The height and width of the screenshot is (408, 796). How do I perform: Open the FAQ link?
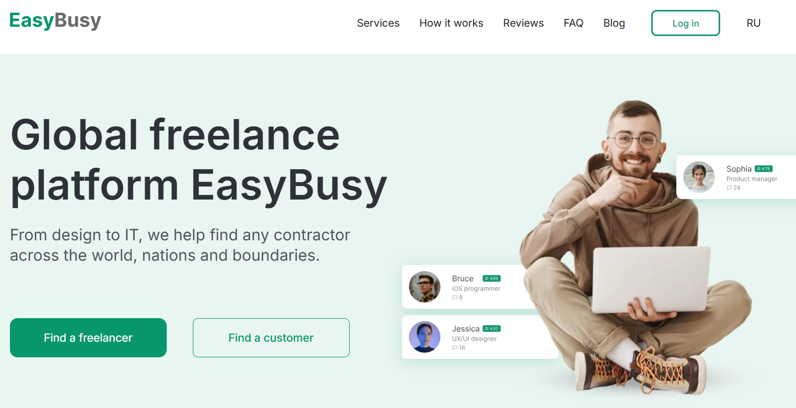(573, 23)
